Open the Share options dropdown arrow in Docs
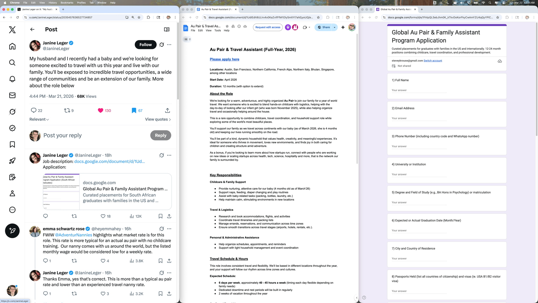 click(x=334, y=27)
